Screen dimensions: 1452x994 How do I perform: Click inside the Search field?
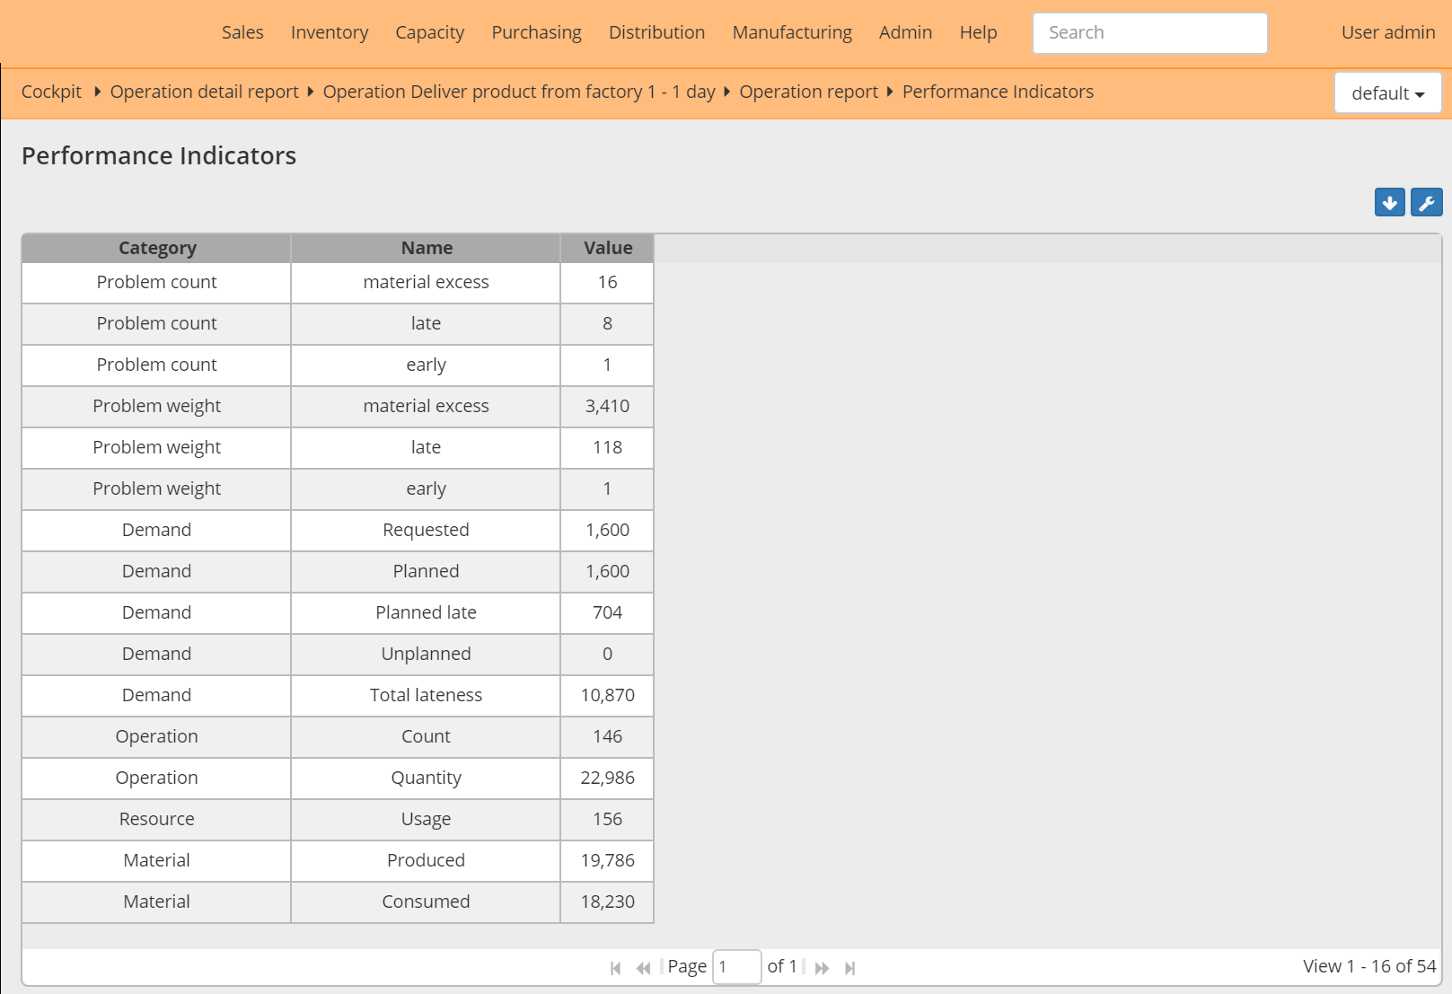[x=1149, y=32]
